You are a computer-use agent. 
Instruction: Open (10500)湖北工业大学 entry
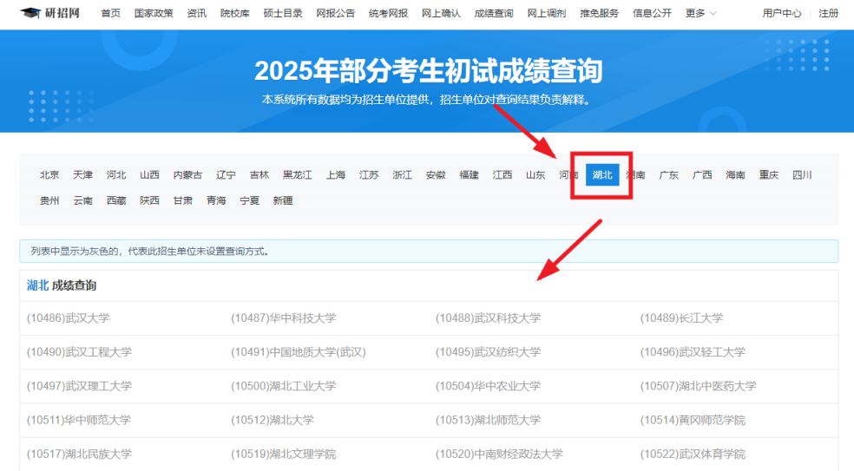click(x=283, y=386)
